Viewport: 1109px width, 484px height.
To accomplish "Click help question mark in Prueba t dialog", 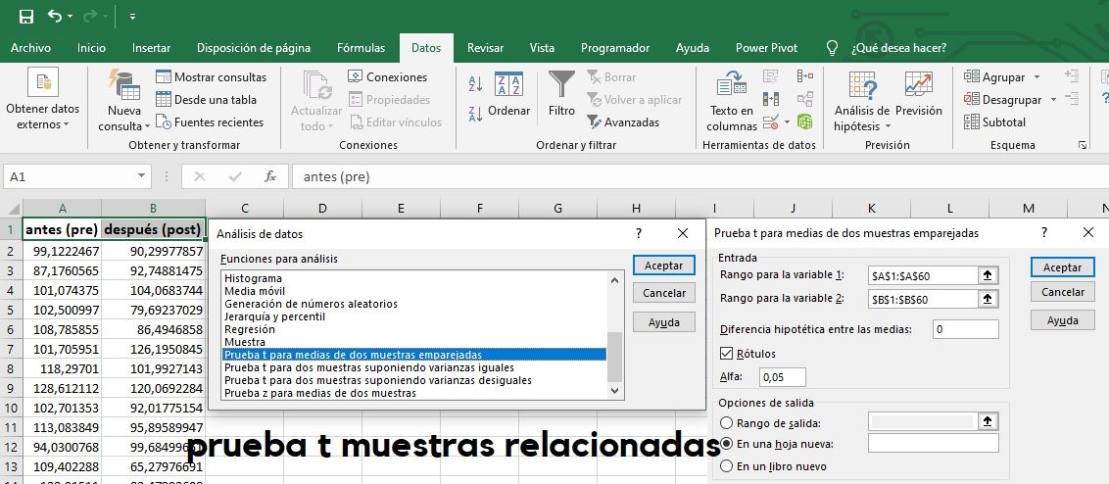I will [x=1044, y=232].
